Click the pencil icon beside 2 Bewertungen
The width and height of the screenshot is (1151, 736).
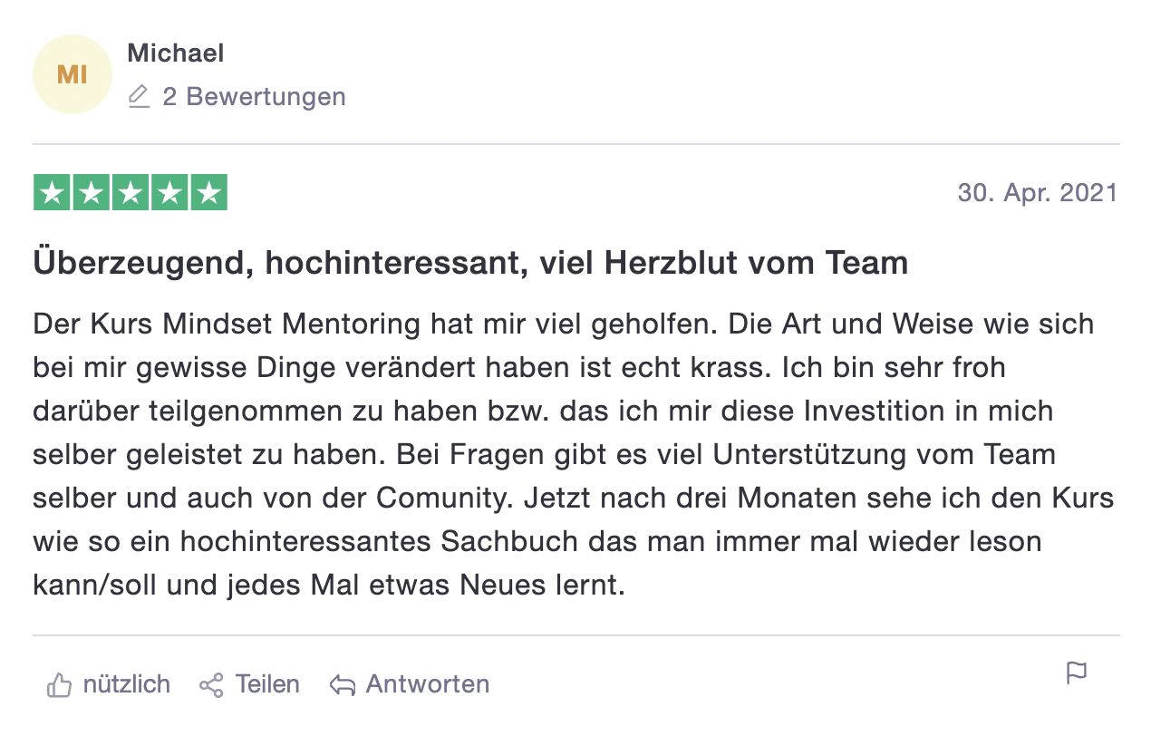click(139, 96)
